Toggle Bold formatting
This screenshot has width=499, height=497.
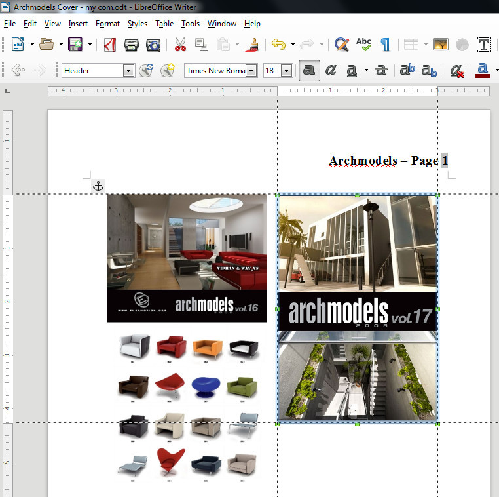[x=309, y=70]
